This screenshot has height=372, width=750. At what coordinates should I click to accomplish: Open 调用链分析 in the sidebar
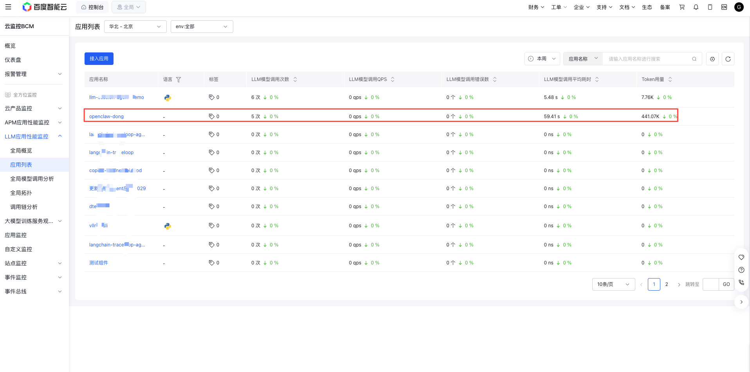click(x=24, y=207)
